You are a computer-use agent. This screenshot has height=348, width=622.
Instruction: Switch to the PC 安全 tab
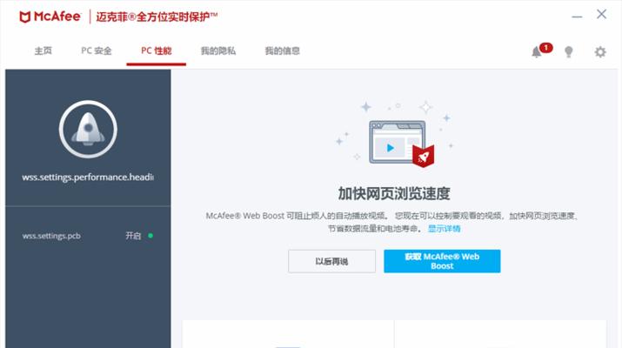pyautogui.click(x=97, y=50)
